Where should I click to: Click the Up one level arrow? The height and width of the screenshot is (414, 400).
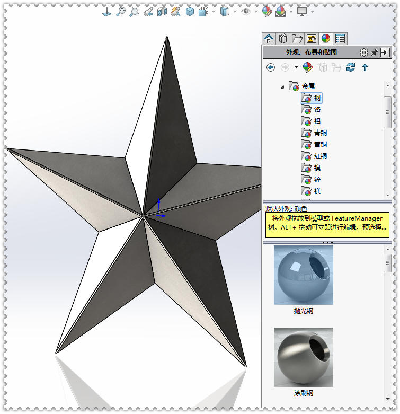365,68
